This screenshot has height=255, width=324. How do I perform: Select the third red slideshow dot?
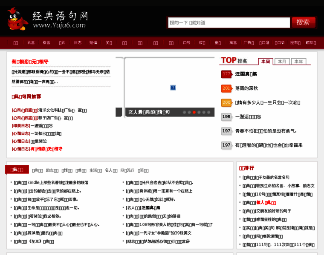pos(194,112)
